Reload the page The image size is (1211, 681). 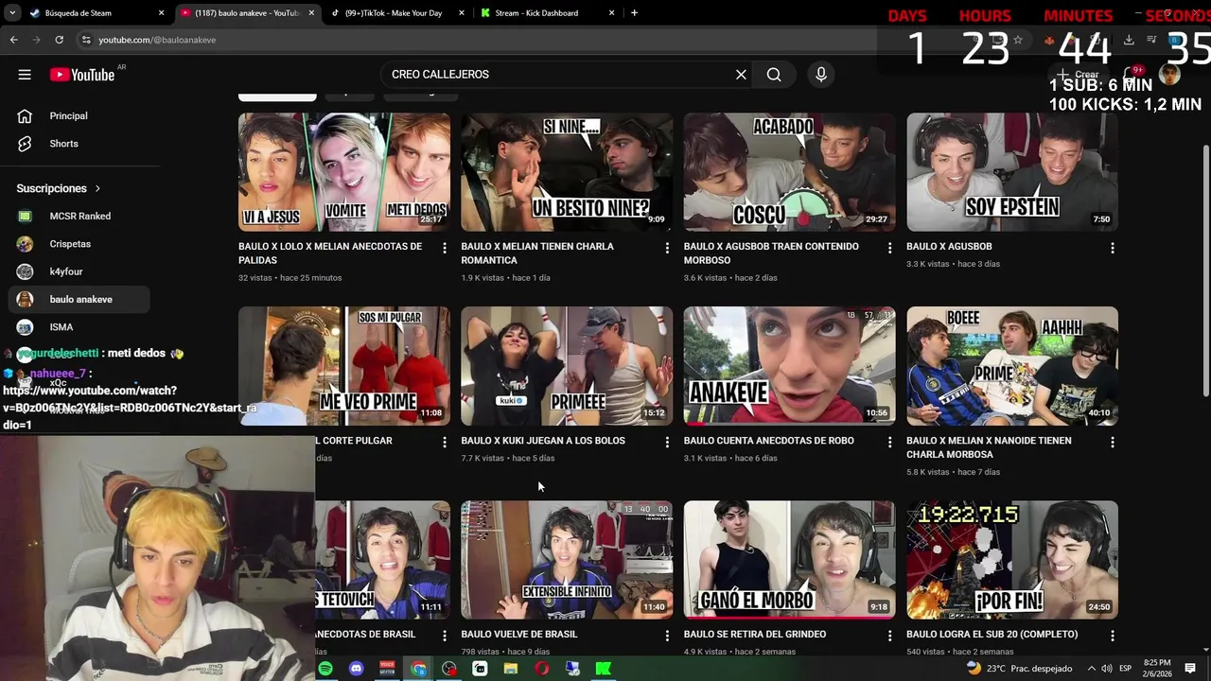tap(59, 40)
